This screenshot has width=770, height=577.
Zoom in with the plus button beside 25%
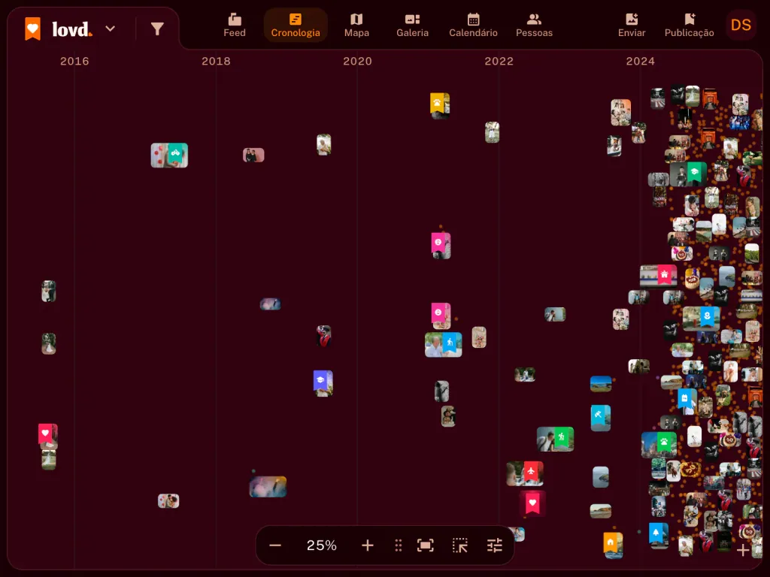367,545
